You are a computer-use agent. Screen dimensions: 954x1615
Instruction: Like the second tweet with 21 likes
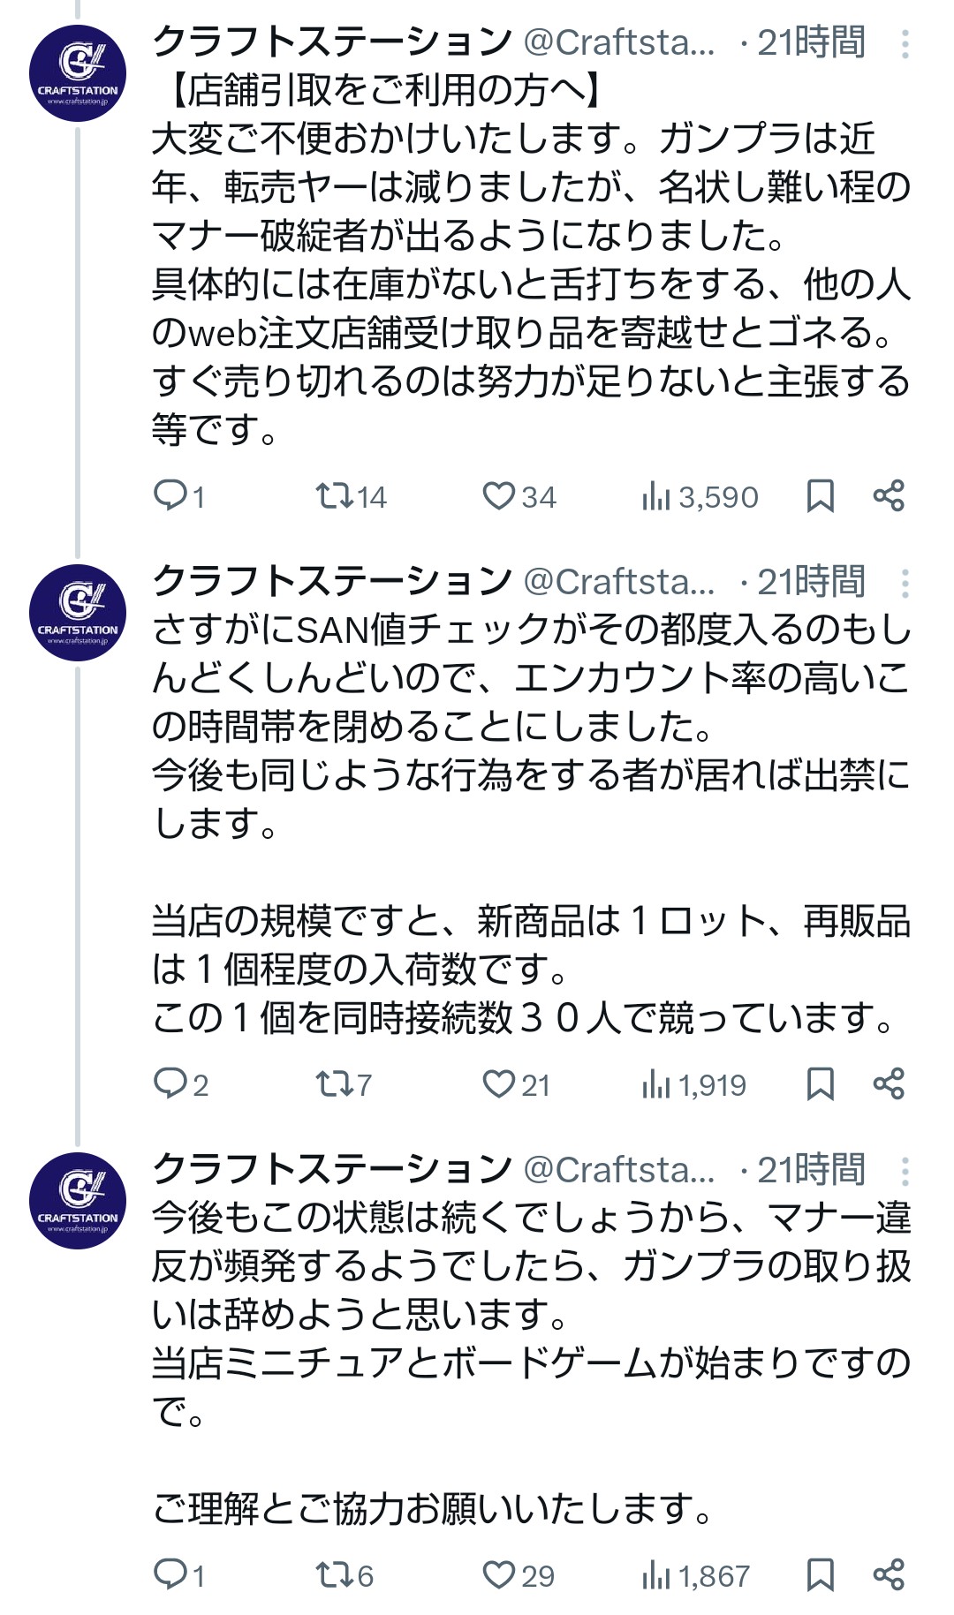(x=517, y=1084)
